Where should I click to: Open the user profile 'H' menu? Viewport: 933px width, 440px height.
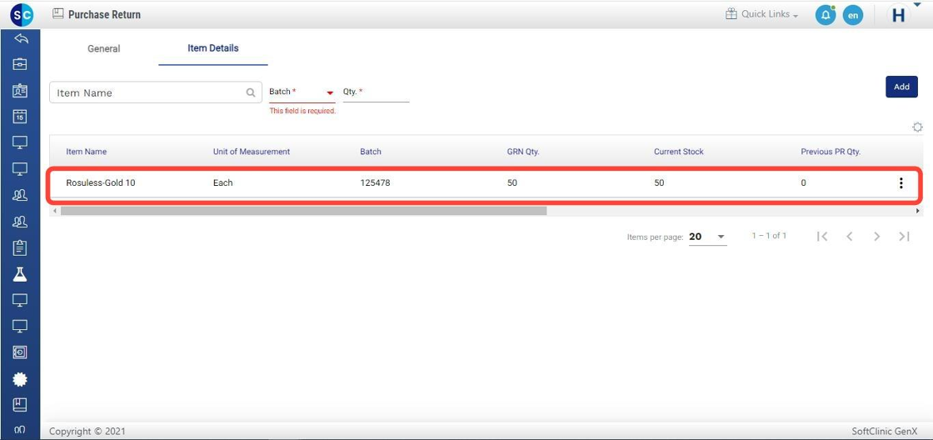tap(899, 15)
